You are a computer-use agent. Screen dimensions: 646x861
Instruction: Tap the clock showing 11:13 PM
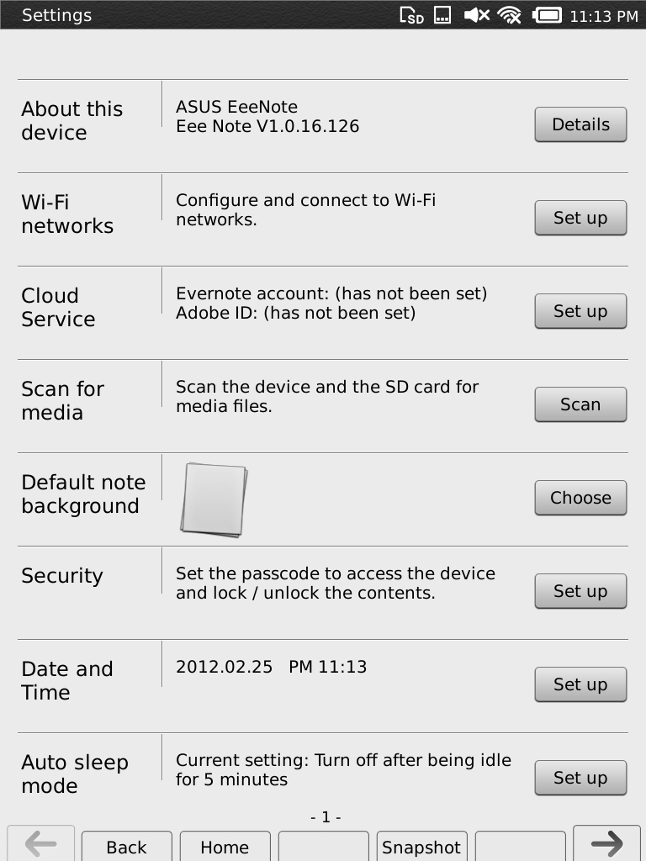(604, 16)
